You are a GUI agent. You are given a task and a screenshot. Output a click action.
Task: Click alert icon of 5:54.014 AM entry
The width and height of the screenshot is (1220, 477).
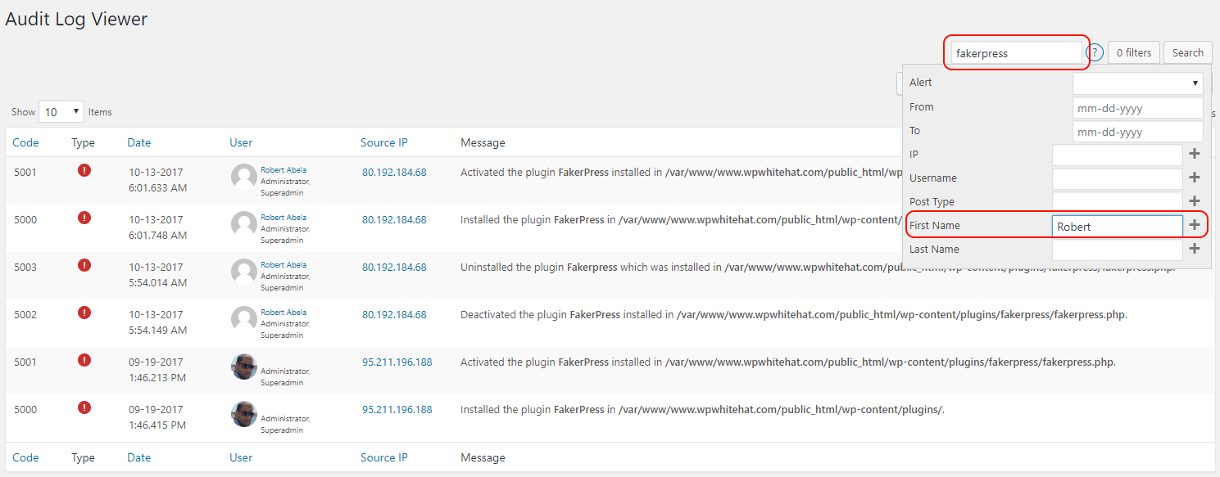tap(84, 265)
